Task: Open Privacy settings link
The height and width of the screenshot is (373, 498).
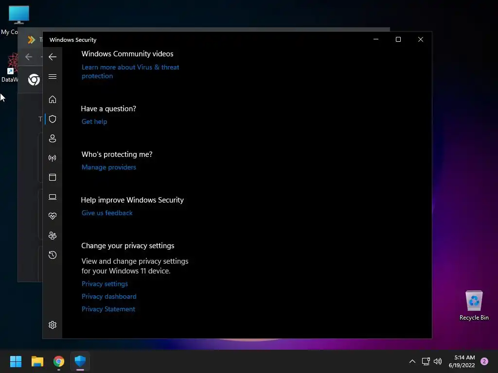Action: pyautogui.click(x=105, y=284)
